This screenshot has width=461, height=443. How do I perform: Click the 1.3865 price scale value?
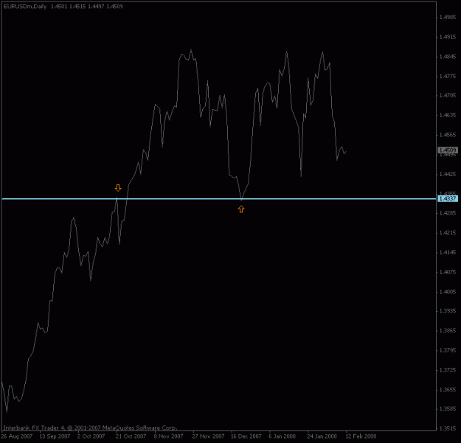click(448, 331)
